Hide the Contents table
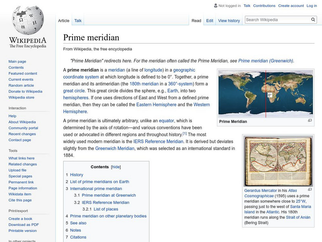Viewport: 322px width, 242px height. tap(116, 167)
